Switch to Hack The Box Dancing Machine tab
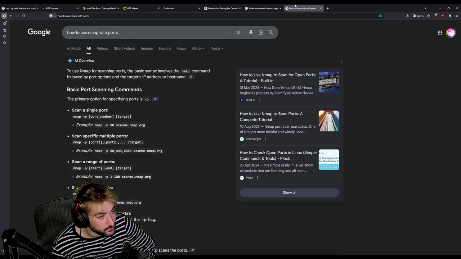The image size is (461, 259). pyautogui.click(x=100, y=8)
